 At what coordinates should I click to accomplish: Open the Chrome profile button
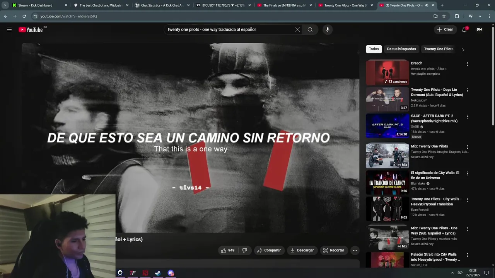tap(480, 16)
